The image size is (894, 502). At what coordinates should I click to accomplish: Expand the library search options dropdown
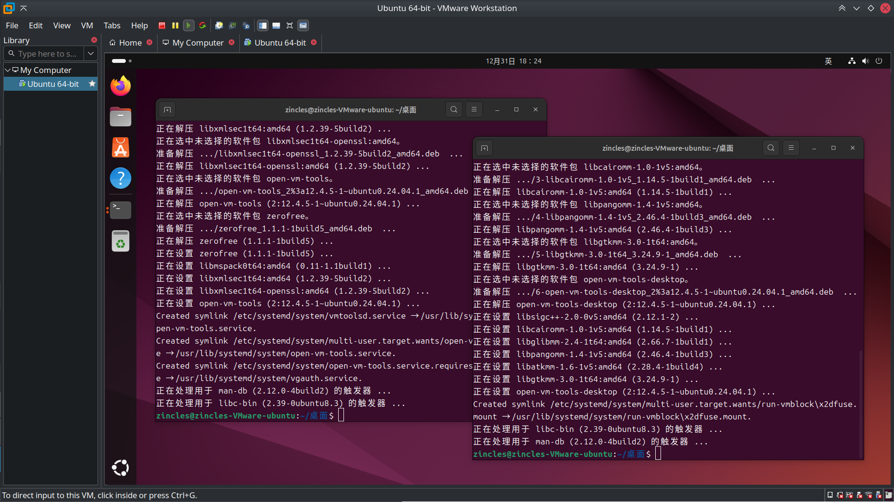pos(91,54)
